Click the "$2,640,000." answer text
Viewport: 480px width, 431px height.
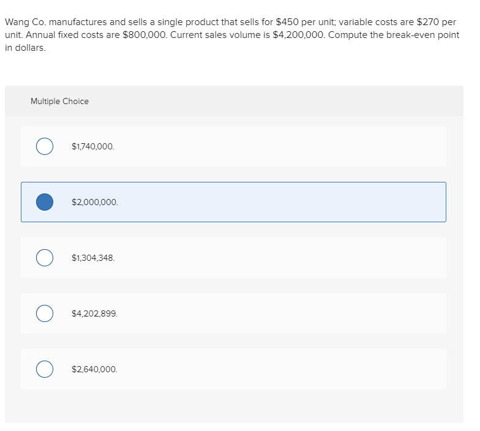[94, 369]
